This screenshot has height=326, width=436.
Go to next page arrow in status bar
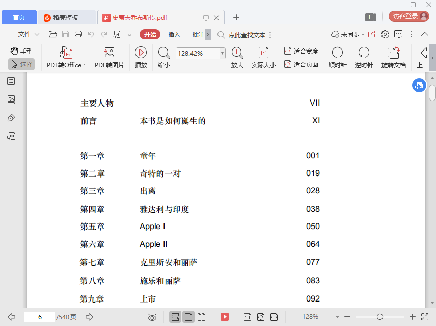(x=89, y=317)
